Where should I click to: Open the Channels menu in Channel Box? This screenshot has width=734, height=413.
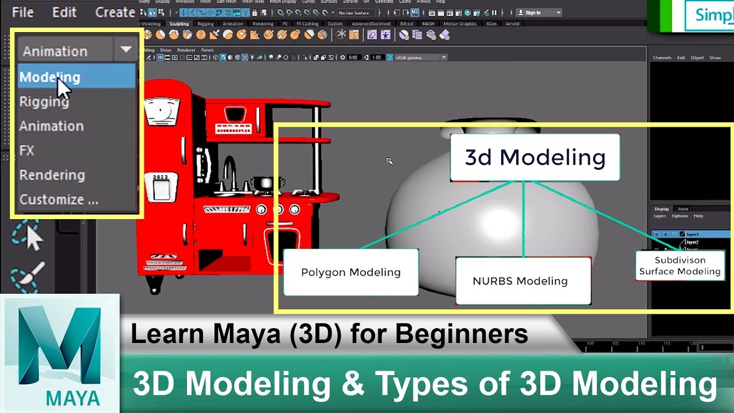click(x=662, y=58)
